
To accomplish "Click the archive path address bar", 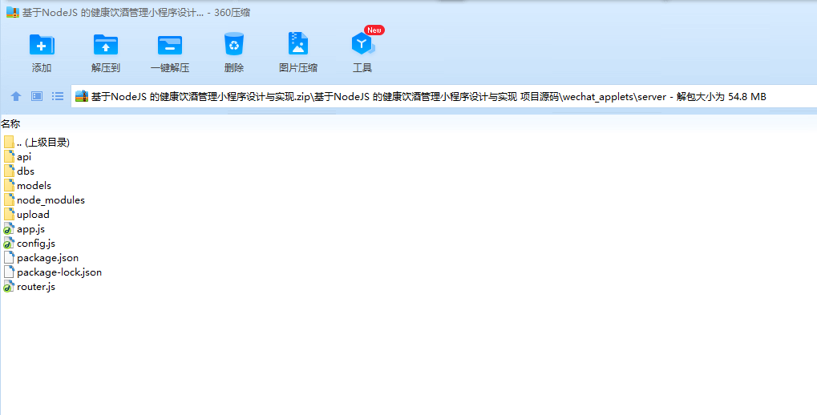I will tap(444, 96).
